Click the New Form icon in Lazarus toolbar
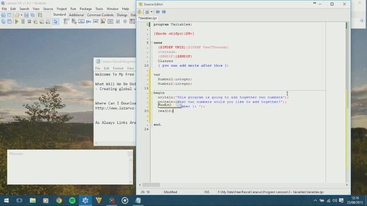Screen dimensions: 367x206 pos(9,15)
